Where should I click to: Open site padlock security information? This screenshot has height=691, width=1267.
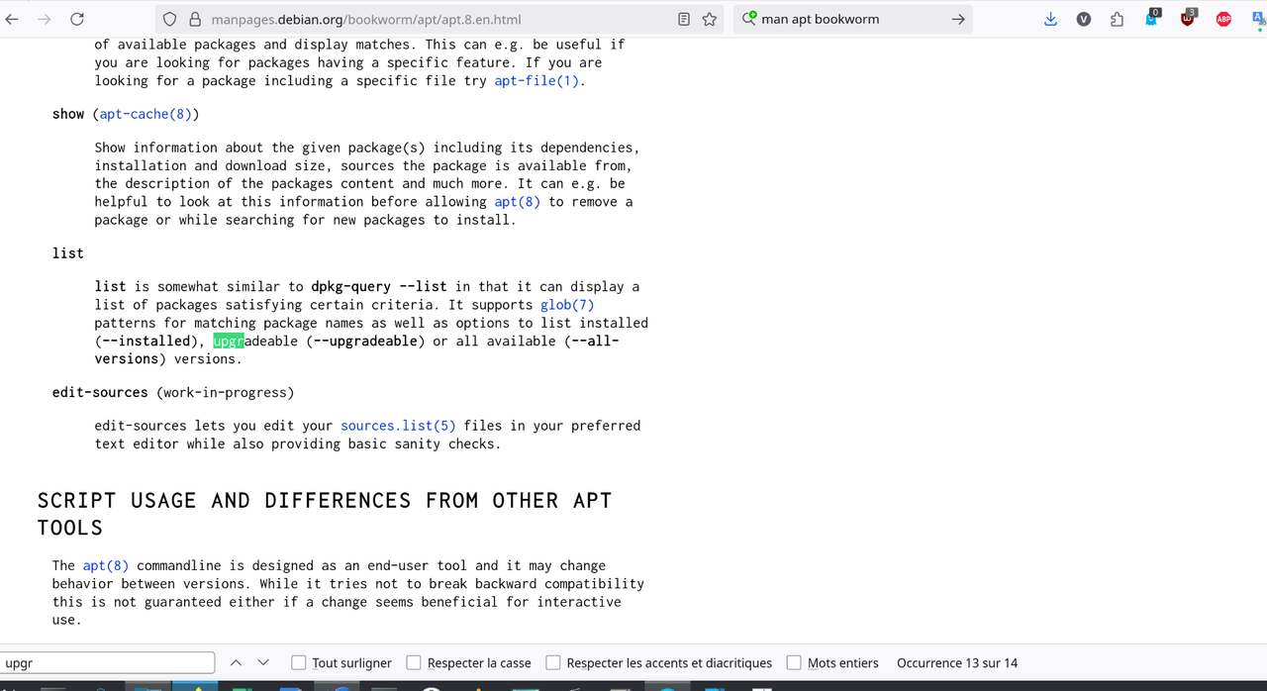[194, 19]
